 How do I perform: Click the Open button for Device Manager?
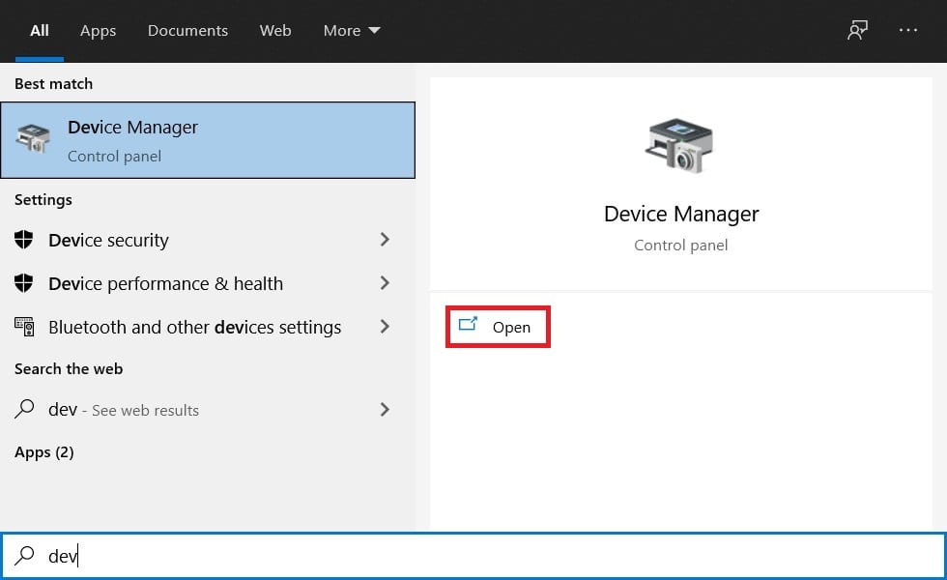tap(498, 327)
